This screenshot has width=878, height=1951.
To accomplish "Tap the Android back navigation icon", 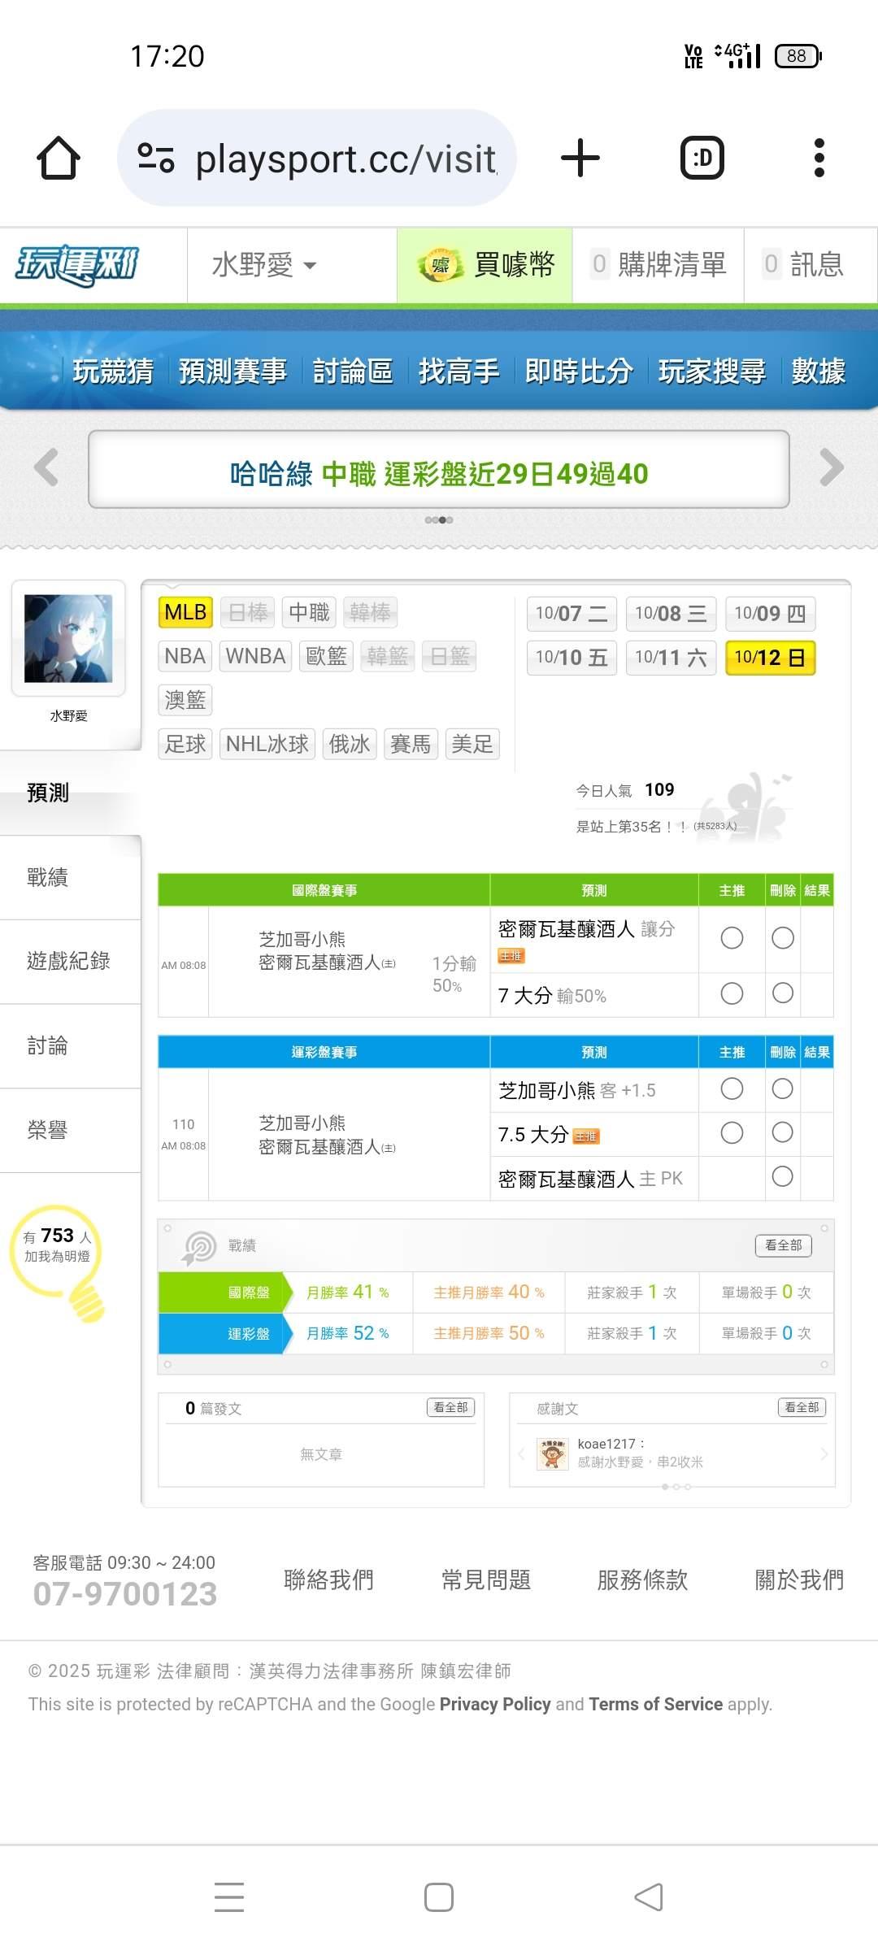I will [649, 1897].
